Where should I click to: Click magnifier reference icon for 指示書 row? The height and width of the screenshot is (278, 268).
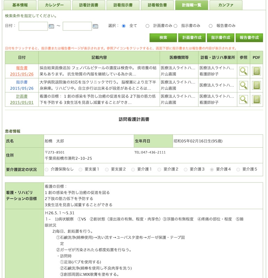click(243, 85)
